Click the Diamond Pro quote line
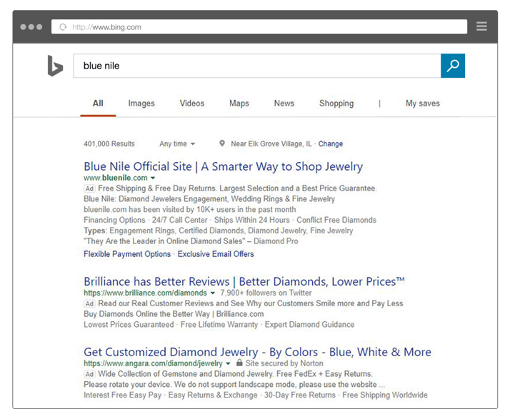The height and width of the screenshot is (419, 510). coord(191,241)
